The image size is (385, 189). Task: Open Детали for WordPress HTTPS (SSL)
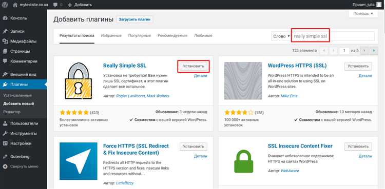pyautogui.click(x=365, y=76)
